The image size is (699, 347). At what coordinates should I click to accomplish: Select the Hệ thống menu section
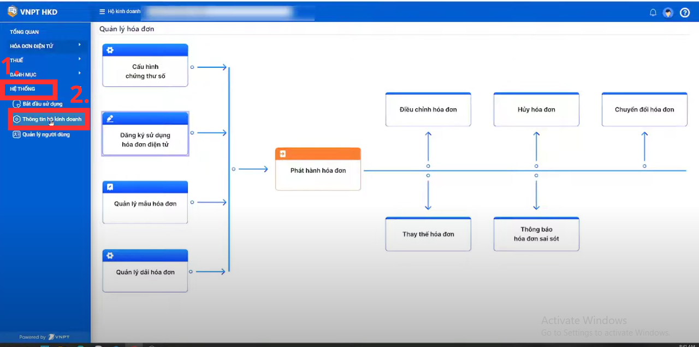point(23,89)
